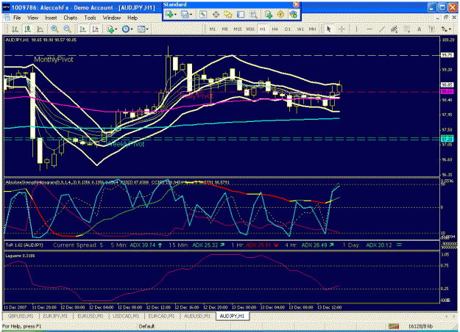Draw Equidistant Channel tool
The image size is (460, 332).
(394, 29)
